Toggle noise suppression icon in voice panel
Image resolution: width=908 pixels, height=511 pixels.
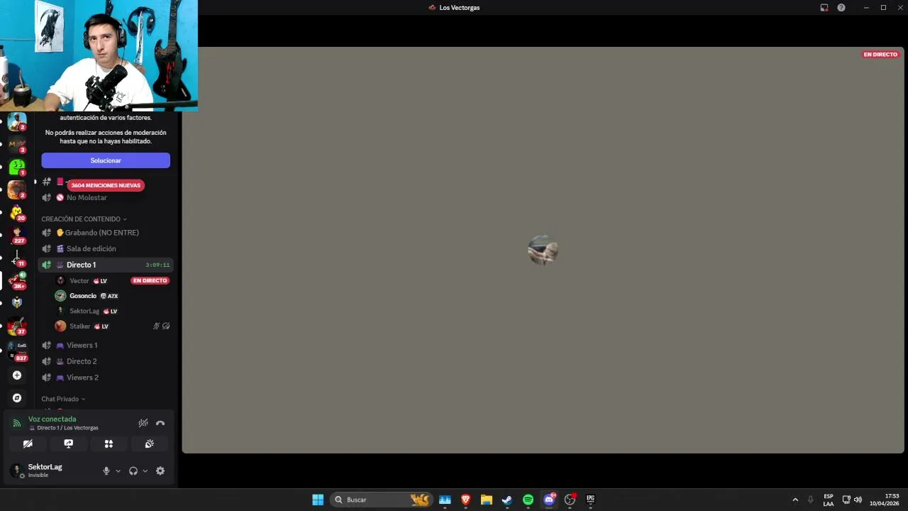tap(143, 423)
